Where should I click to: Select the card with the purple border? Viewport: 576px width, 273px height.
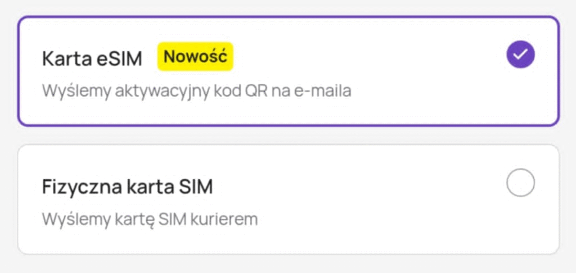[288, 71]
